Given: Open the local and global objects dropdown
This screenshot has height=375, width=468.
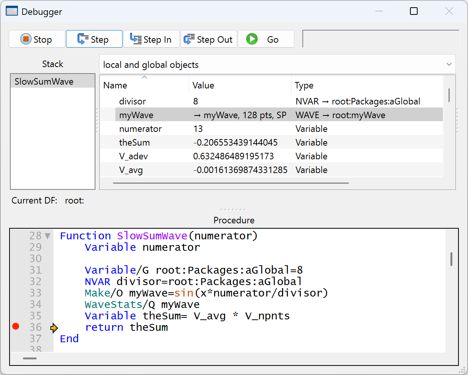Looking at the screenshot, I should coord(277,64).
